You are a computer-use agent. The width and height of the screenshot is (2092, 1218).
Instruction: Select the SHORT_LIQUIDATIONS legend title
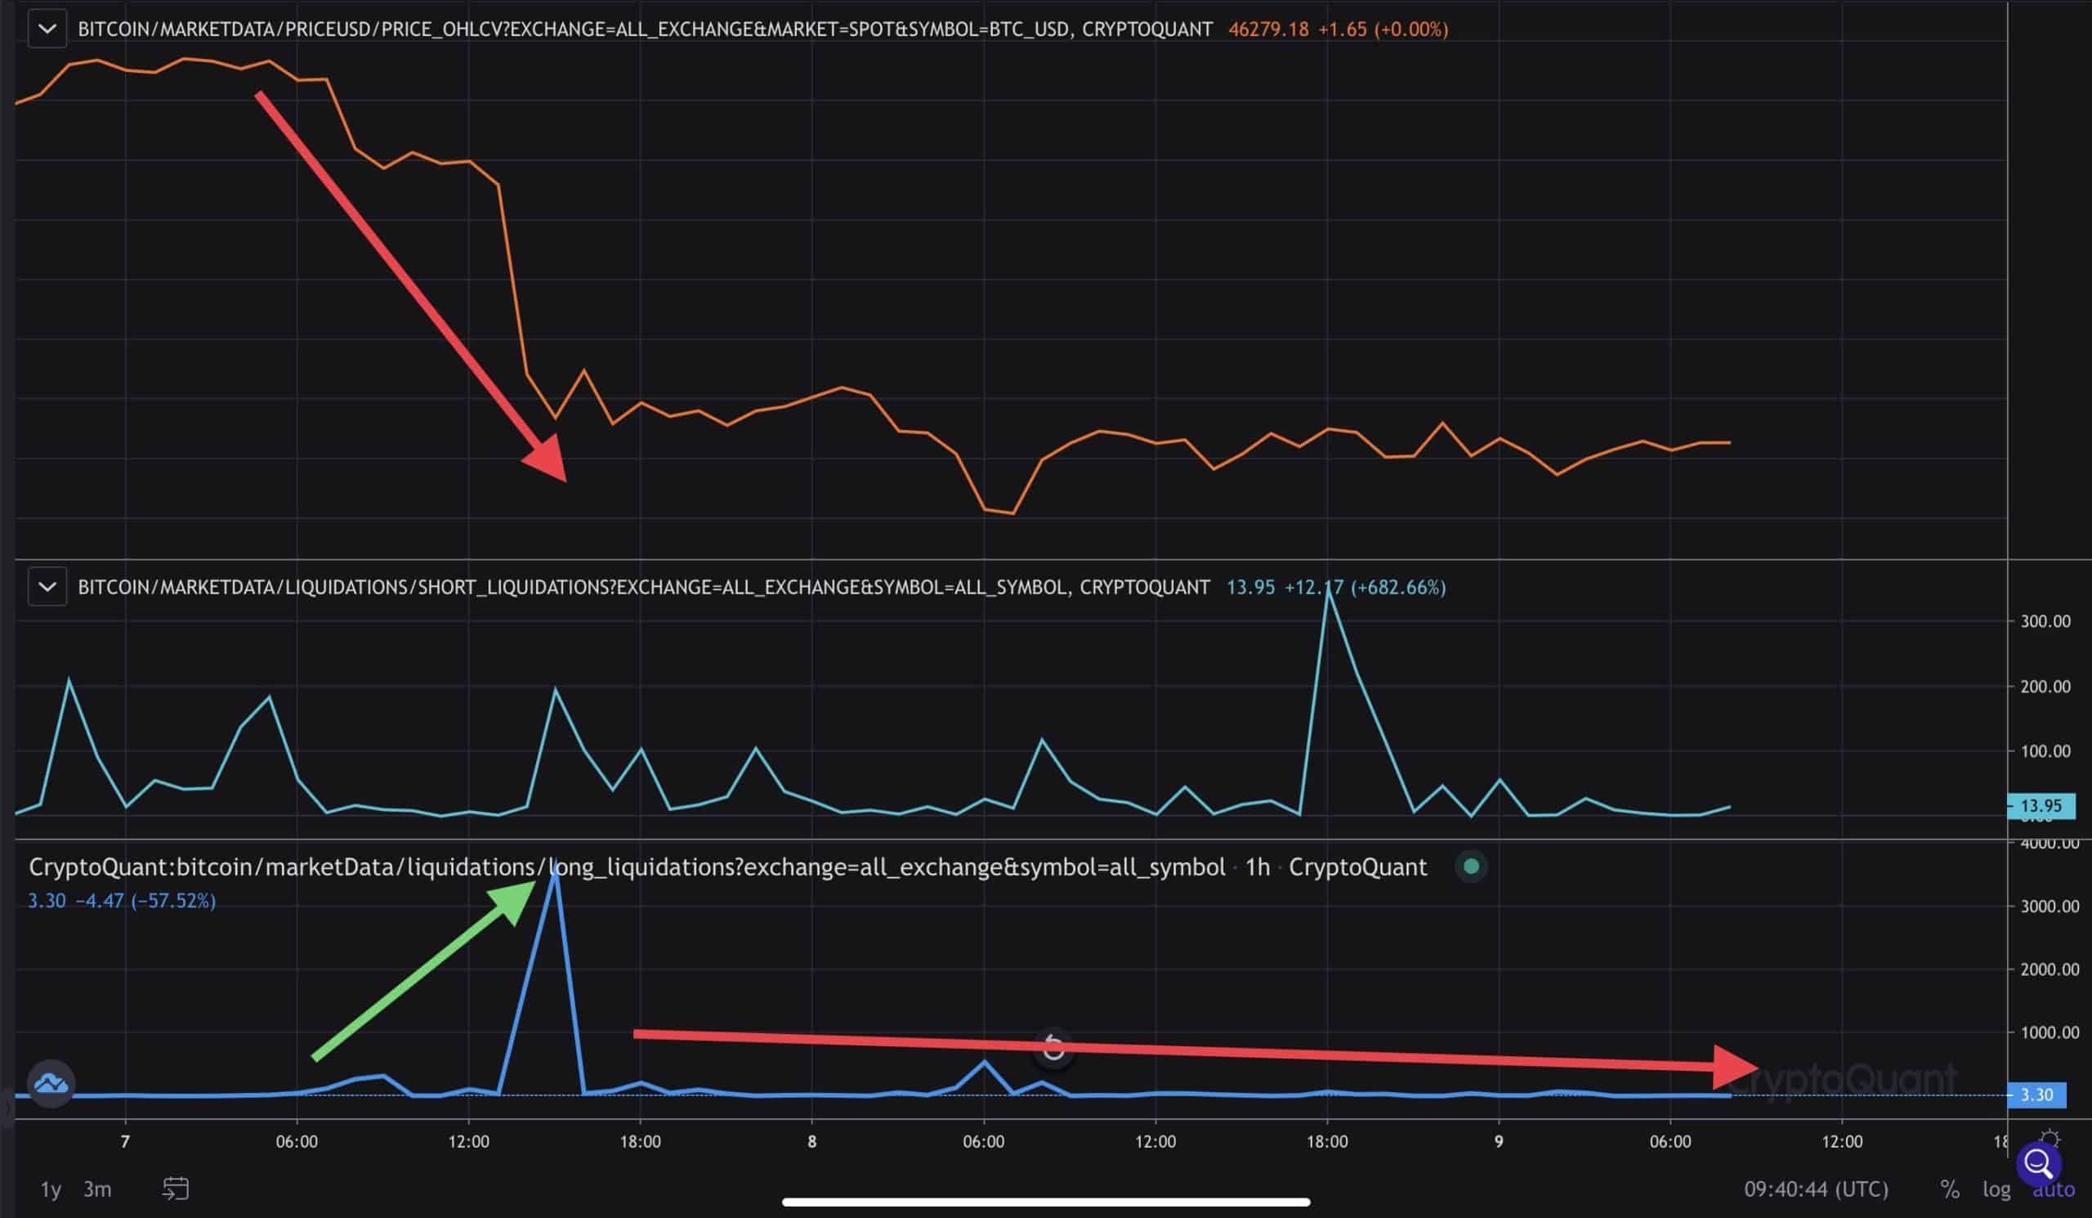pos(643,587)
